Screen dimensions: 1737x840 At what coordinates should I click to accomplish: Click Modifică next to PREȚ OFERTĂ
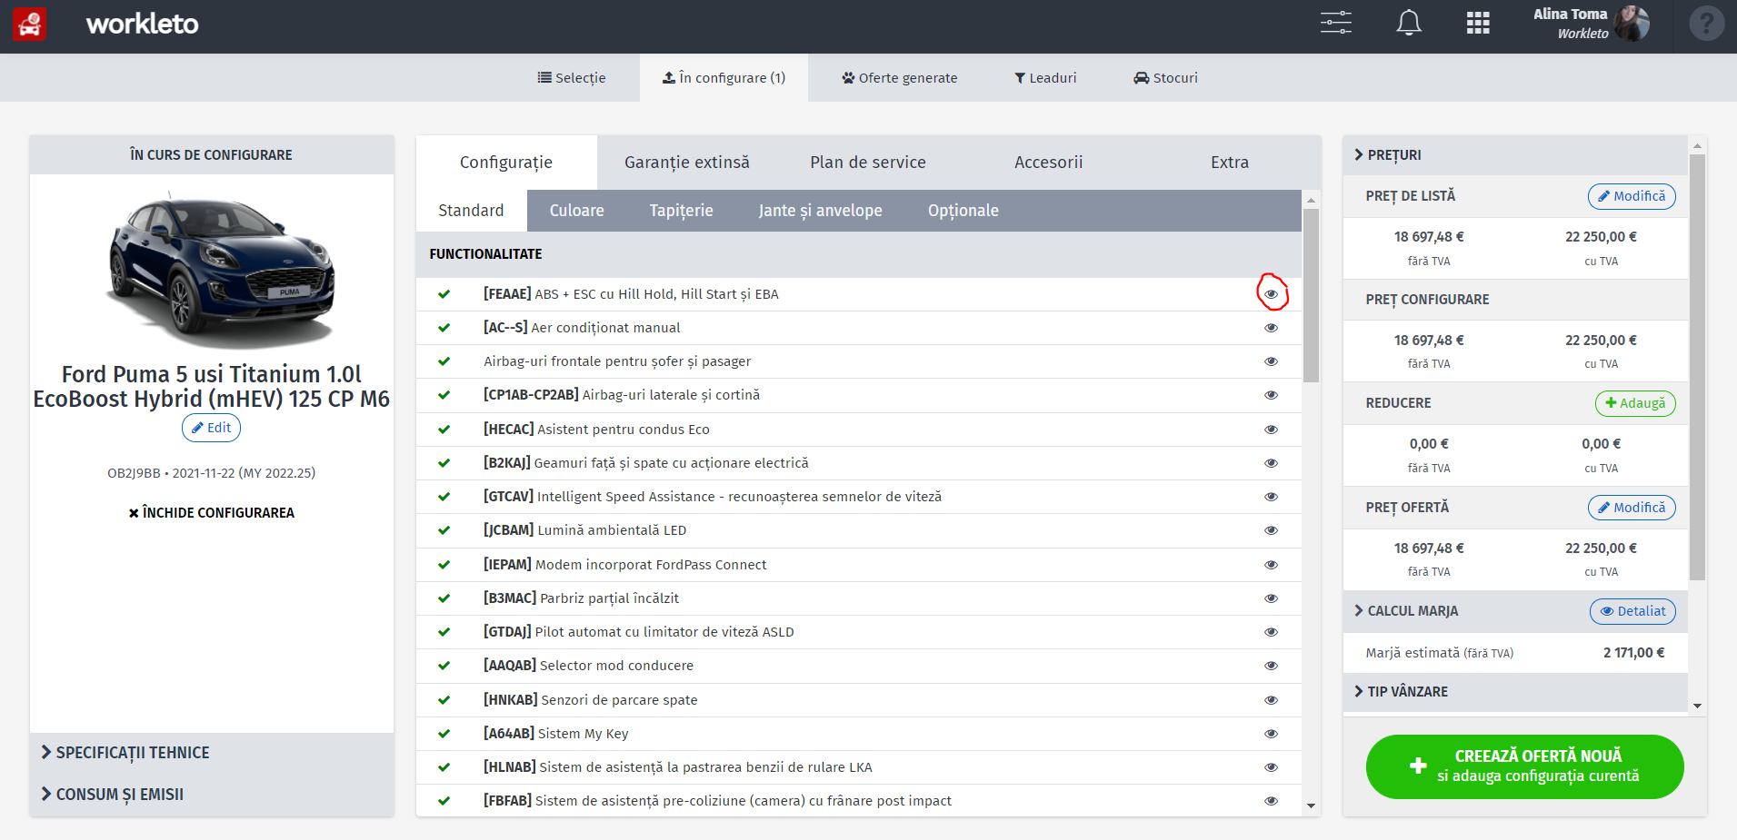[x=1632, y=508]
